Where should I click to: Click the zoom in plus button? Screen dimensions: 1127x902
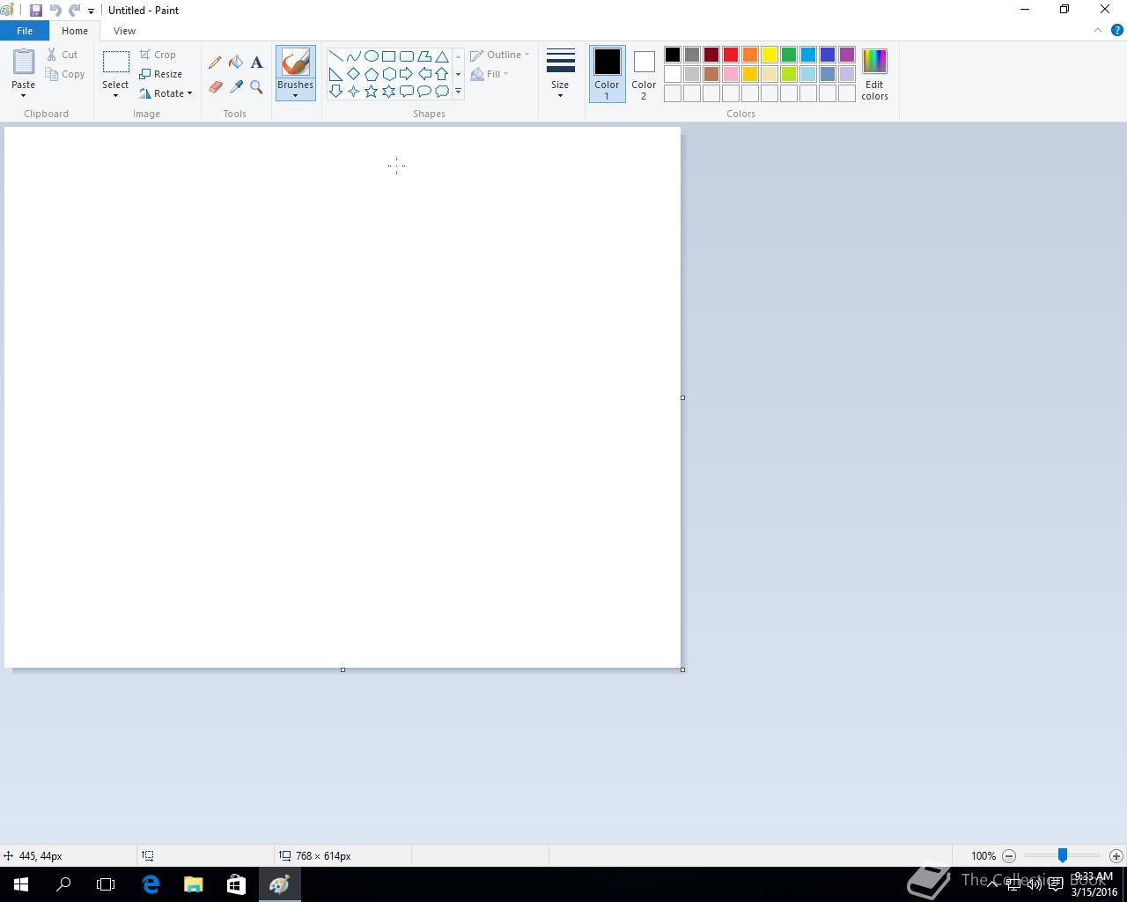point(1116,855)
